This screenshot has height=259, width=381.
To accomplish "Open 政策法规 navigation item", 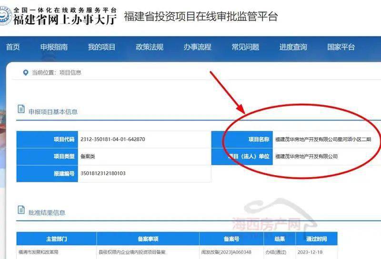I will click(x=150, y=47).
